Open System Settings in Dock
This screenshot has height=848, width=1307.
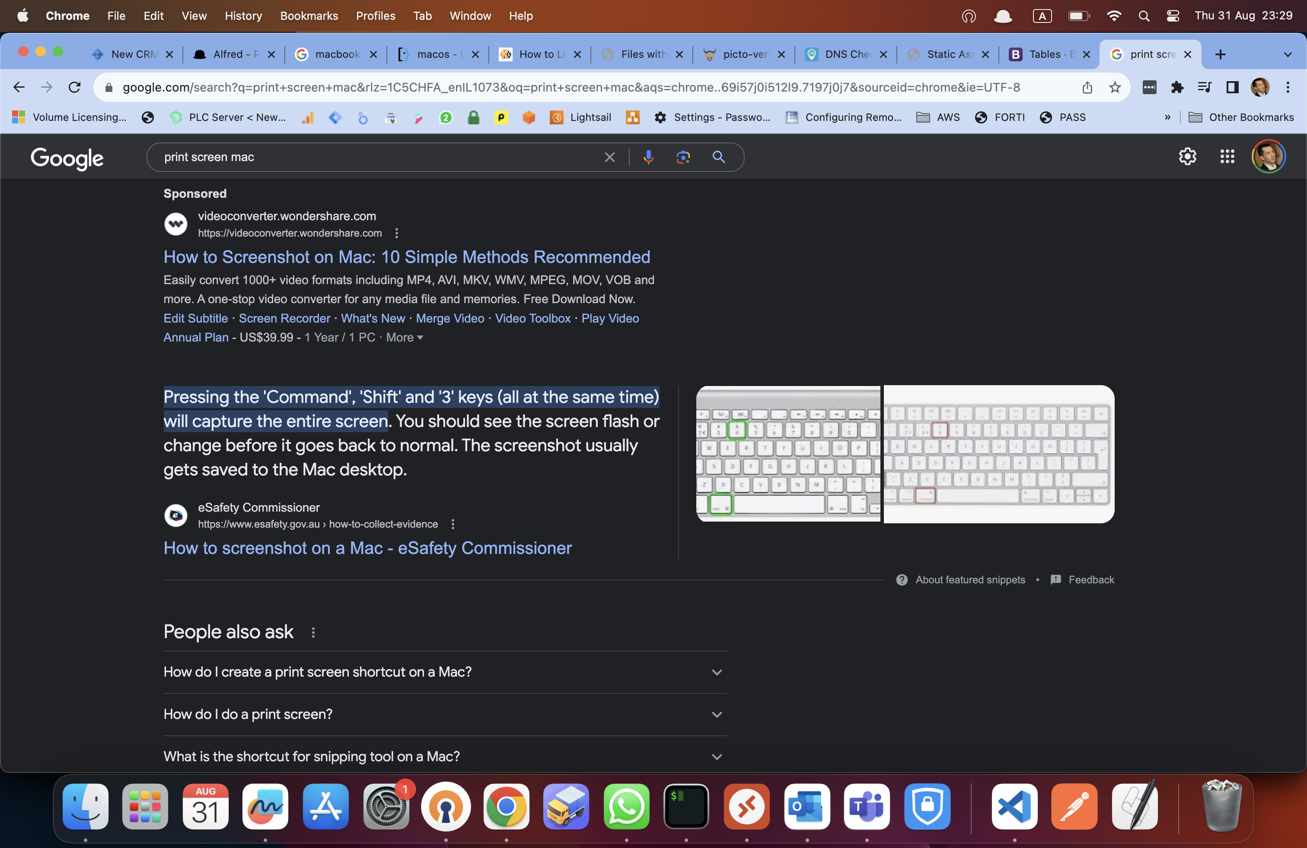pyautogui.click(x=386, y=806)
